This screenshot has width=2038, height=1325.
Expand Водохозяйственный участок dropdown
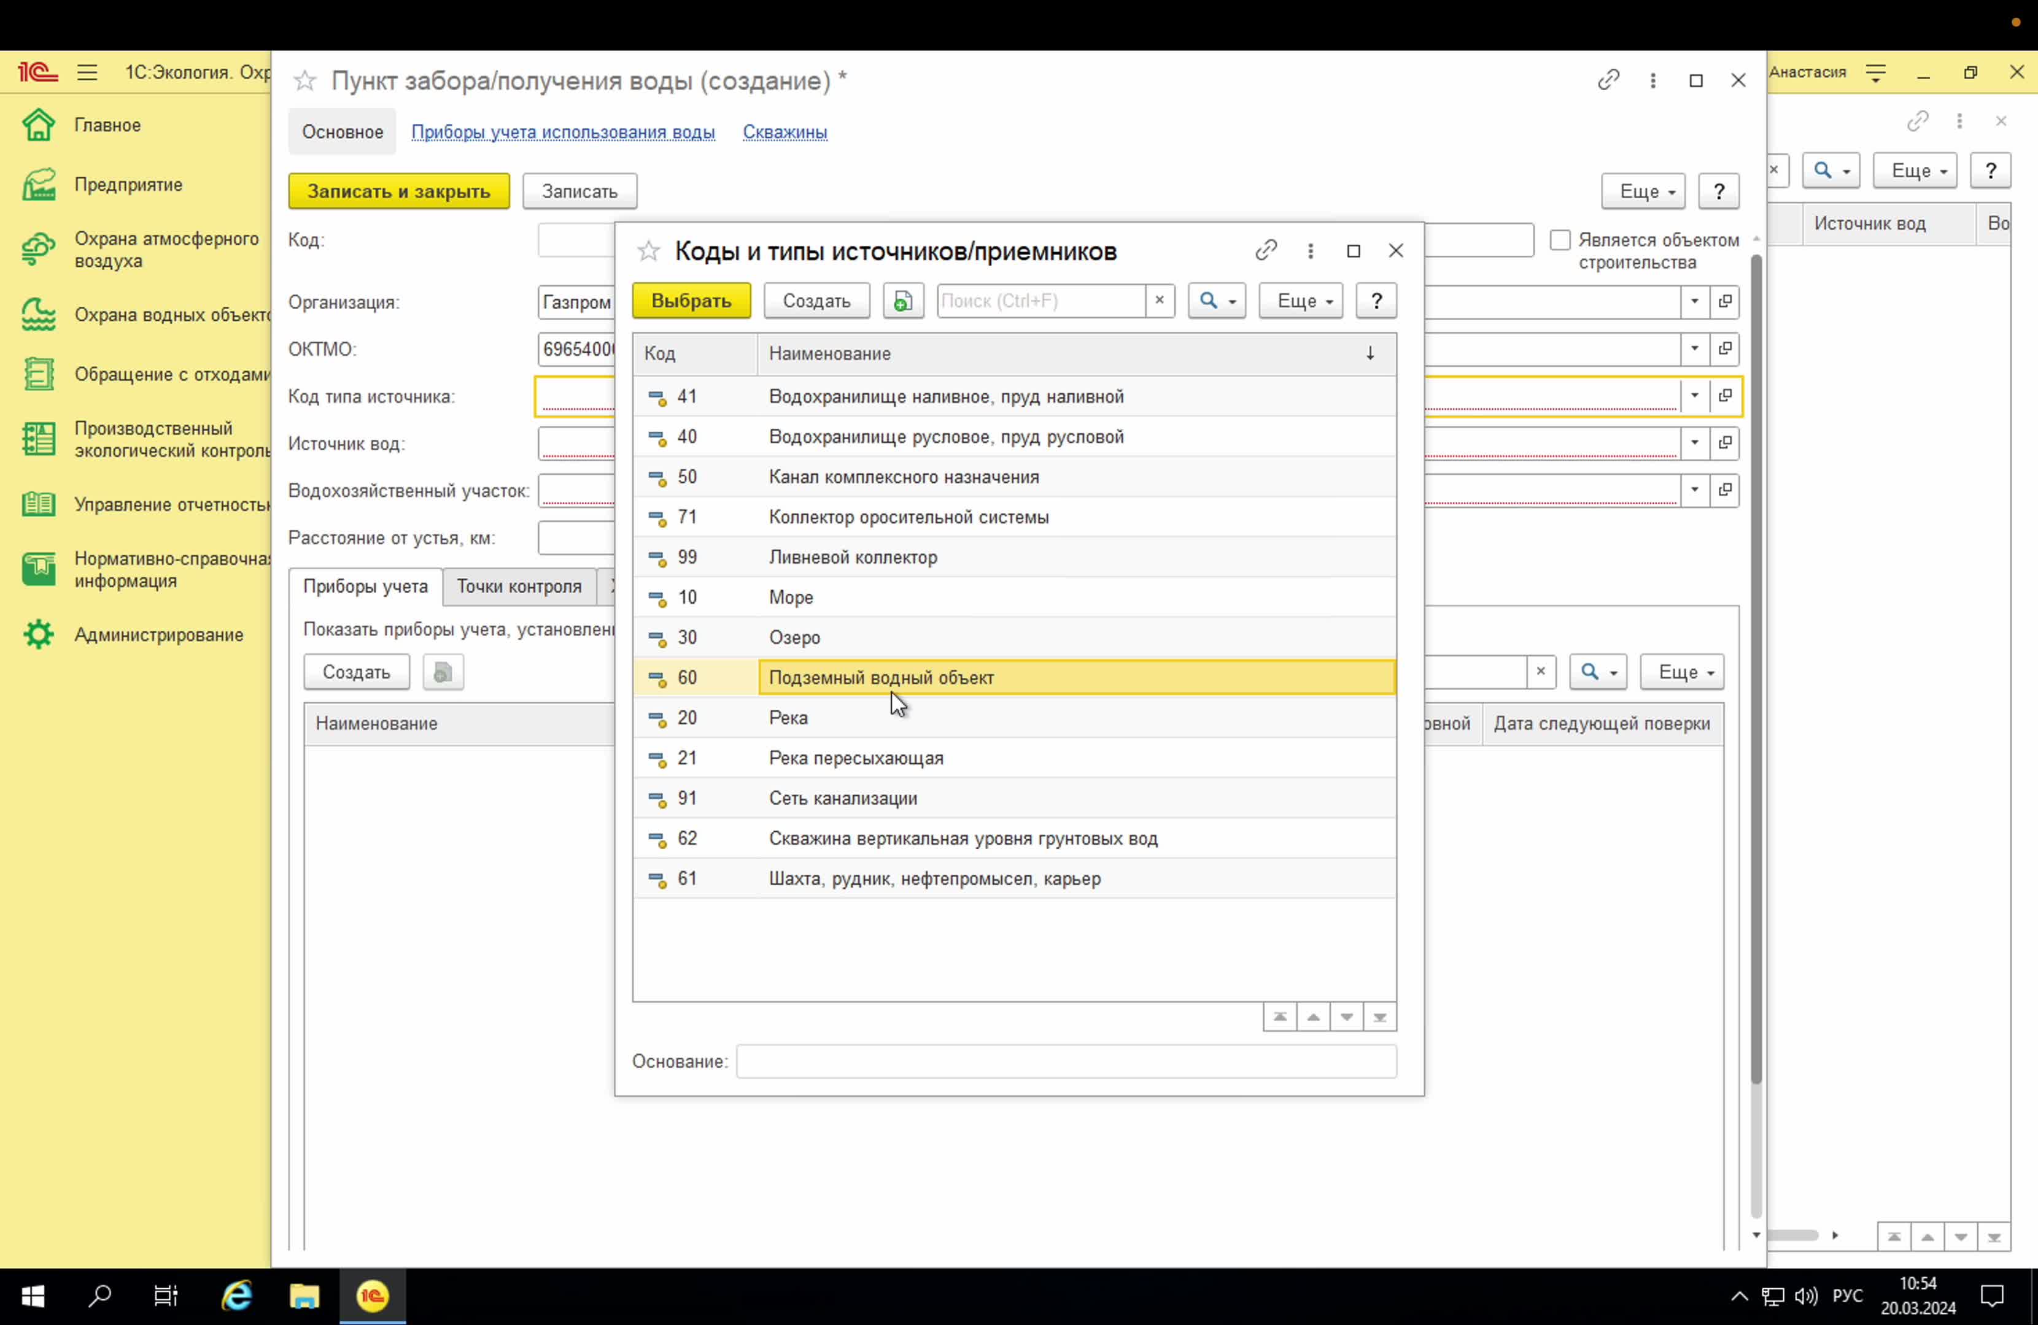point(1694,490)
